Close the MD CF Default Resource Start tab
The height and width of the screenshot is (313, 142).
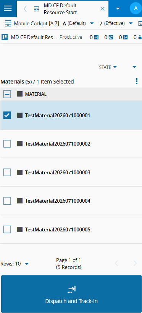click(102, 9)
